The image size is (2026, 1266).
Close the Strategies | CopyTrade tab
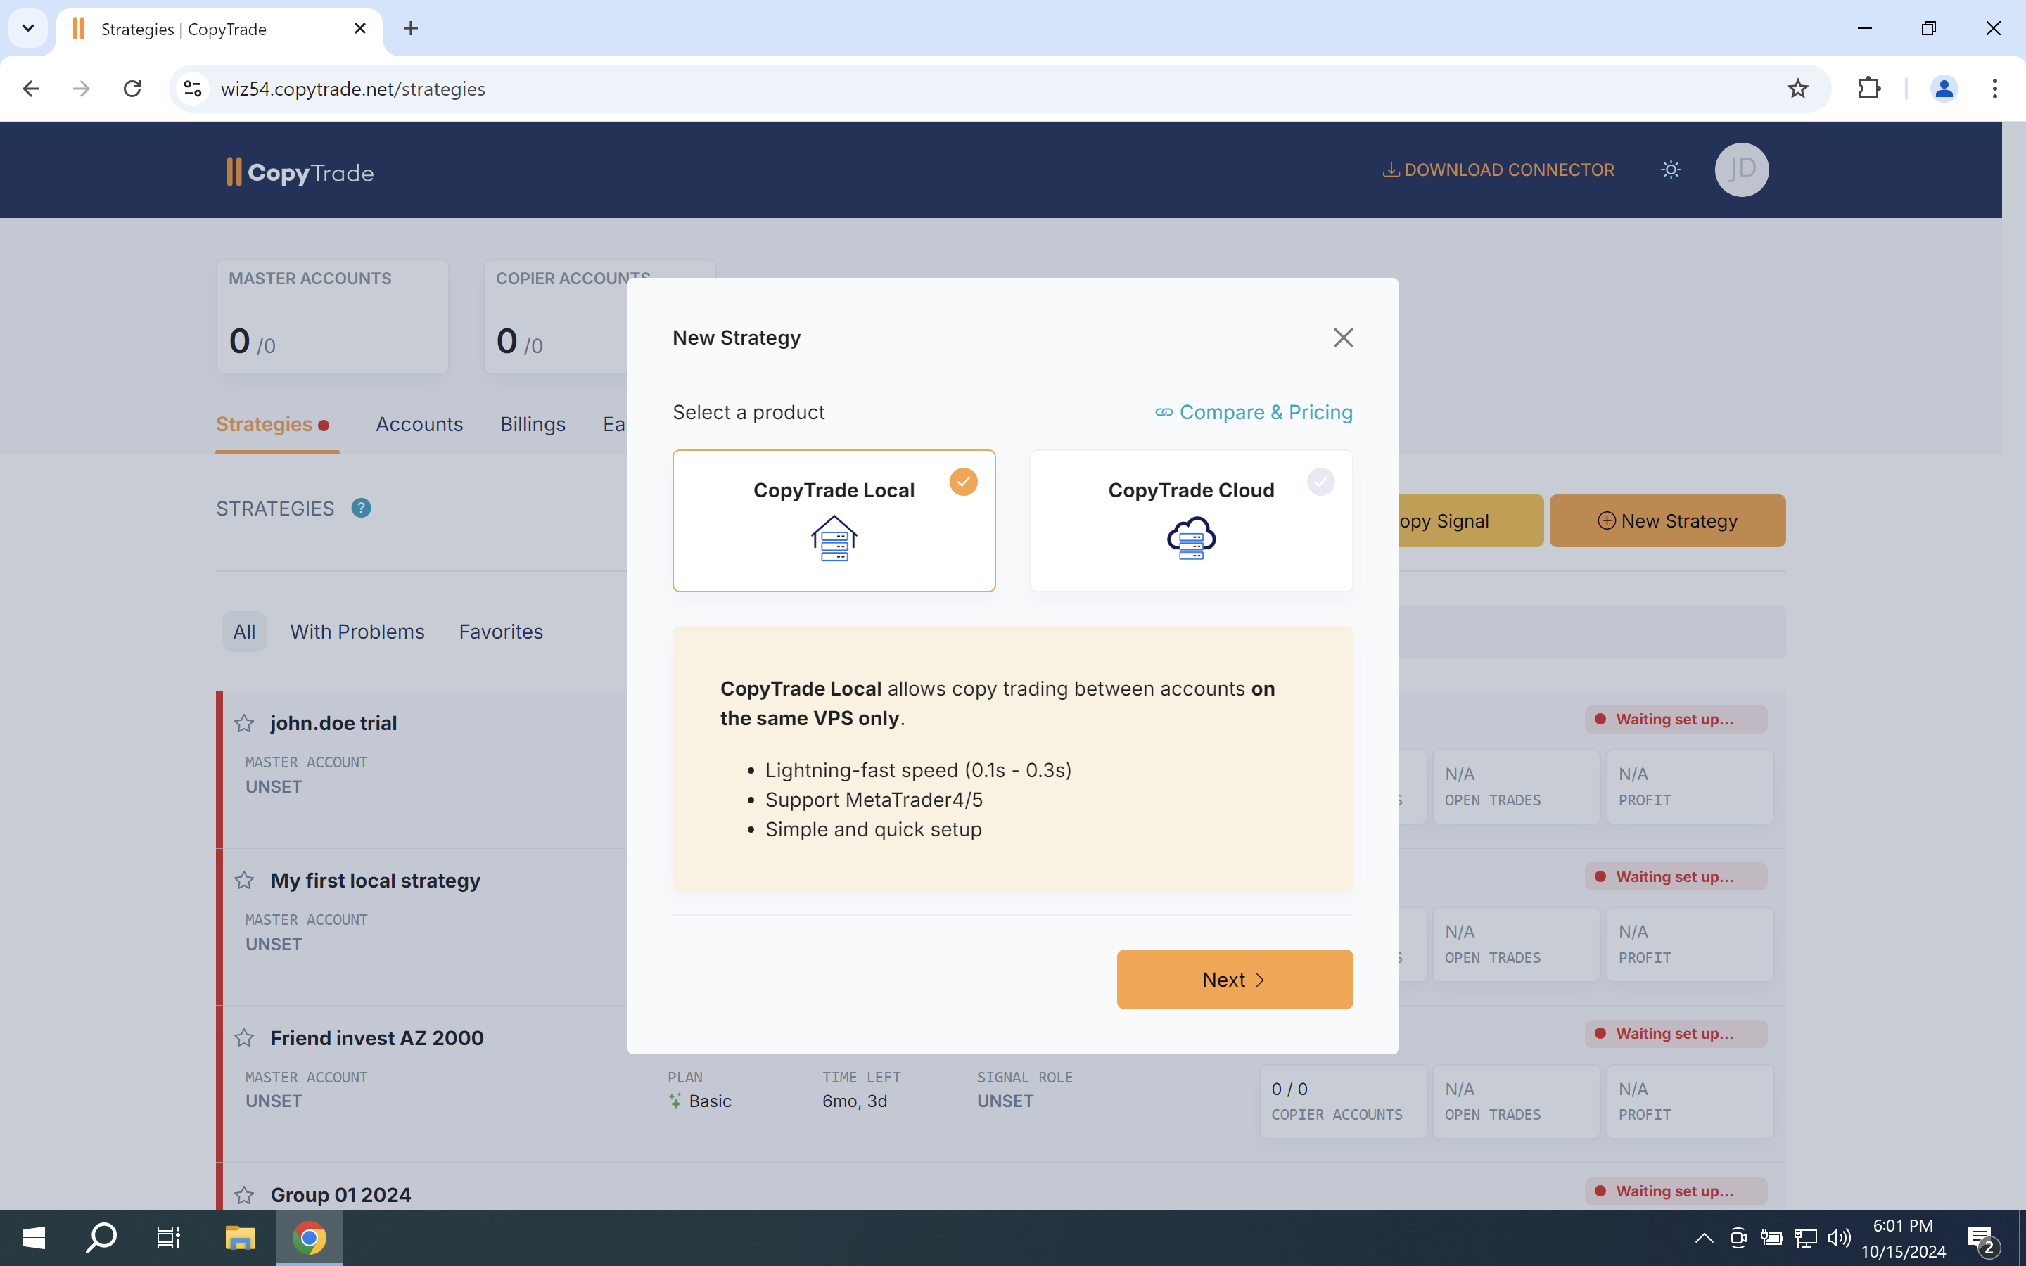point(360,28)
